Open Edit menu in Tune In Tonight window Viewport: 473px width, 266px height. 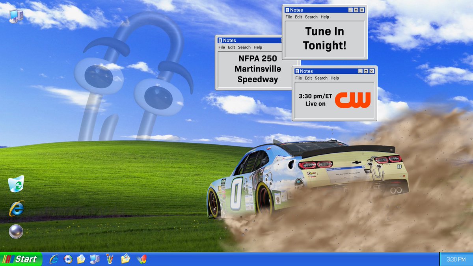[x=298, y=17]
